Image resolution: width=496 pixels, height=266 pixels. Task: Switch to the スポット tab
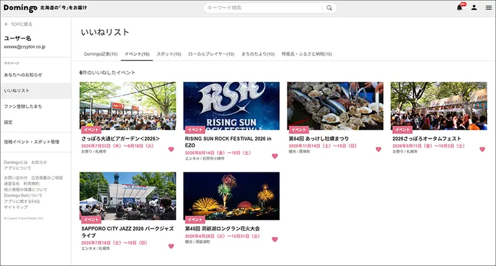point(169,54)
